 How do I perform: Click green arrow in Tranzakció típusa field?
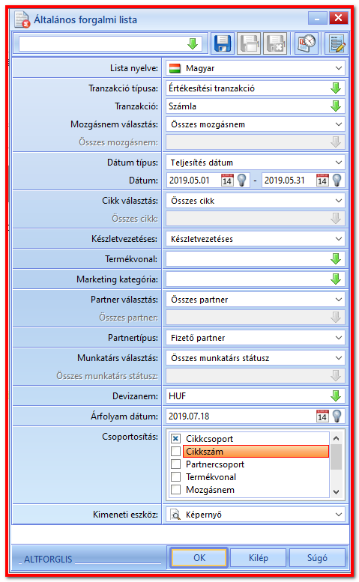pos(336,88)
